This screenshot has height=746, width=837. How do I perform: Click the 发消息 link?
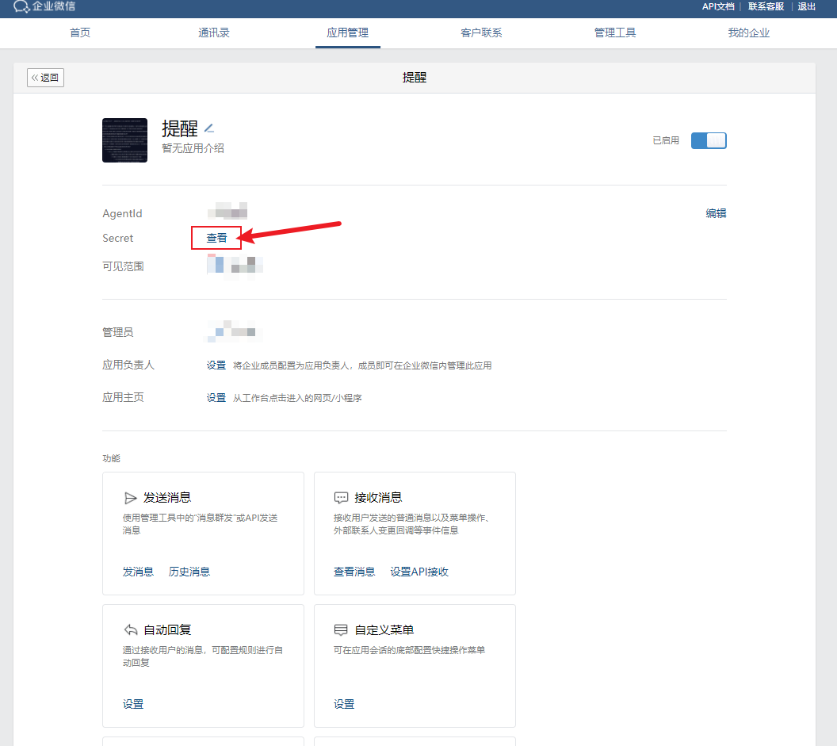[138, 572]
